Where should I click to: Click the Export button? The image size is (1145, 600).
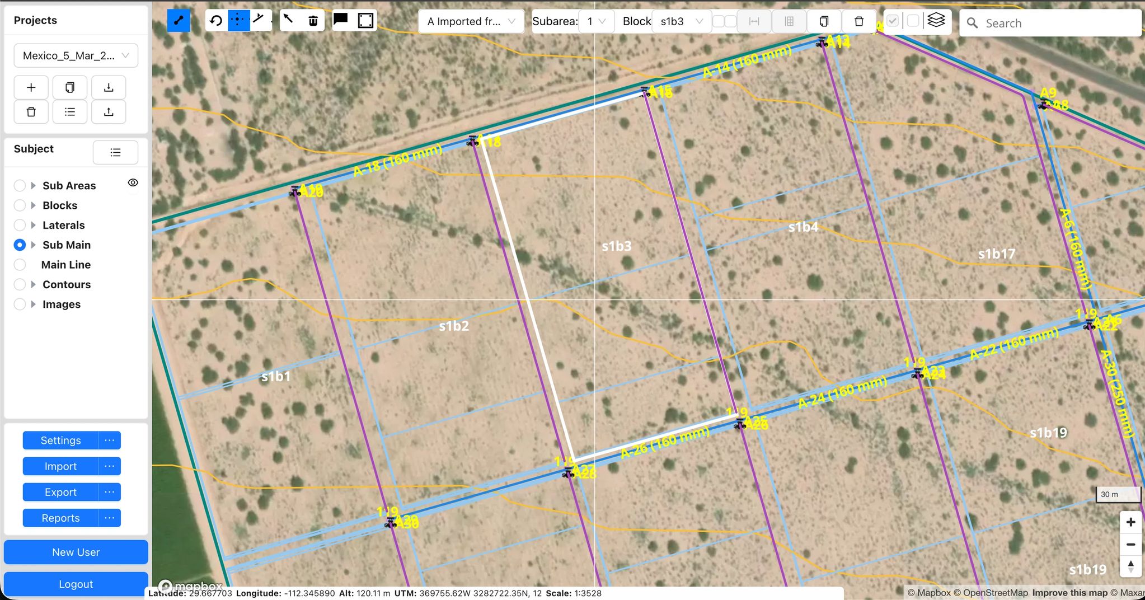click(60, 492)
